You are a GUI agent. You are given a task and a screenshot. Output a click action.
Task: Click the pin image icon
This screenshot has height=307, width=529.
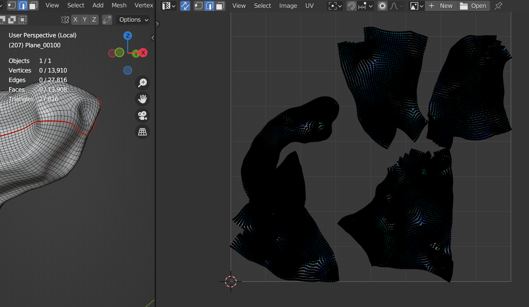pos(499,6)
